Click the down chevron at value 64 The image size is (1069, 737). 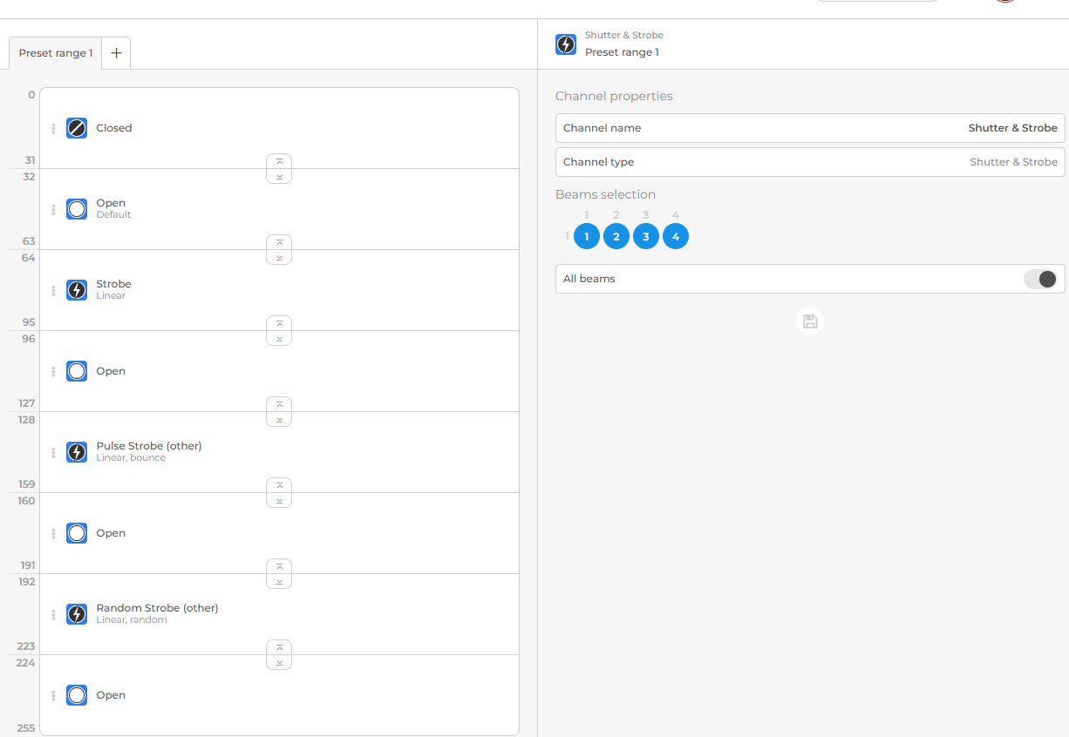(x=279, y=257)
